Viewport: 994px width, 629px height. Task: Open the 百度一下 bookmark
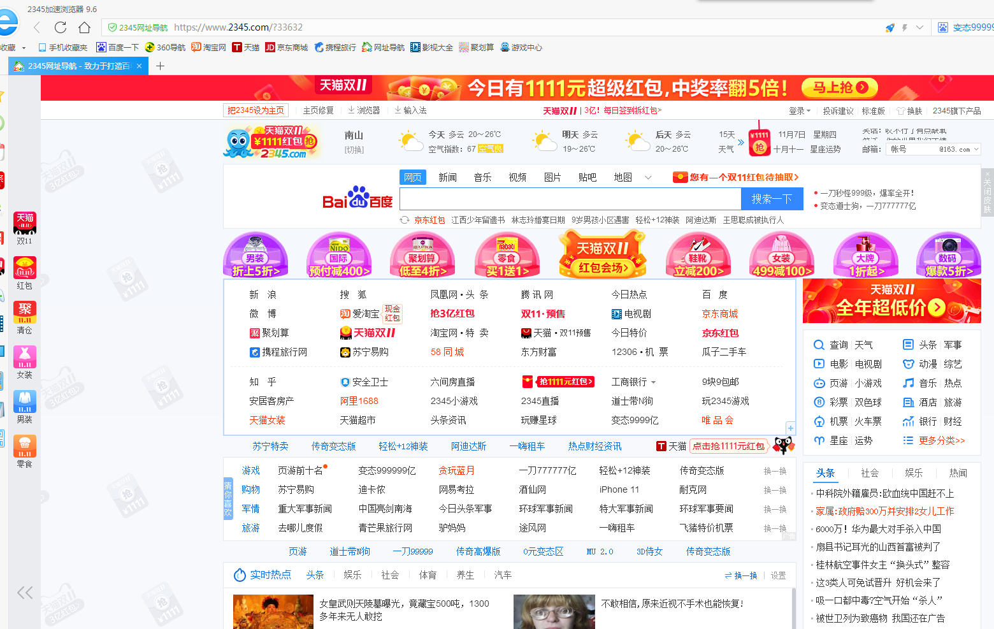click(117, 47)
